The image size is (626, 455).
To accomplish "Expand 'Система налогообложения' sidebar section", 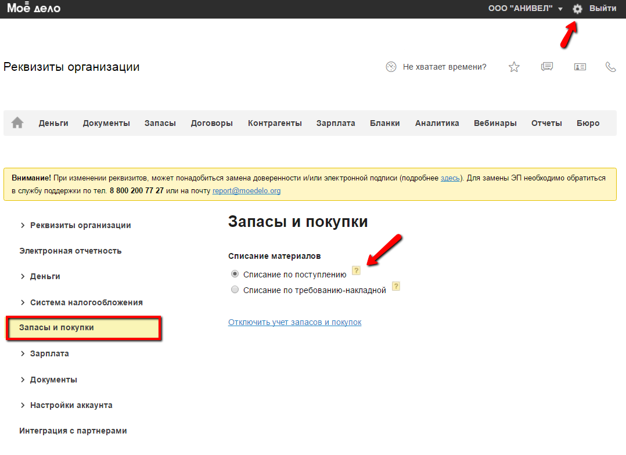I will (x=86, y=302).
